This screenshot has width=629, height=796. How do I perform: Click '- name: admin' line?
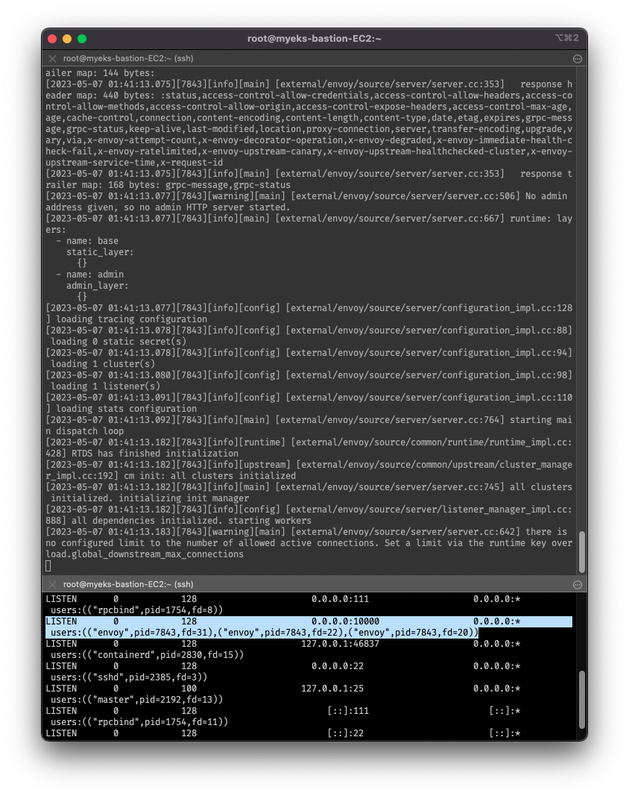[89, 275]
